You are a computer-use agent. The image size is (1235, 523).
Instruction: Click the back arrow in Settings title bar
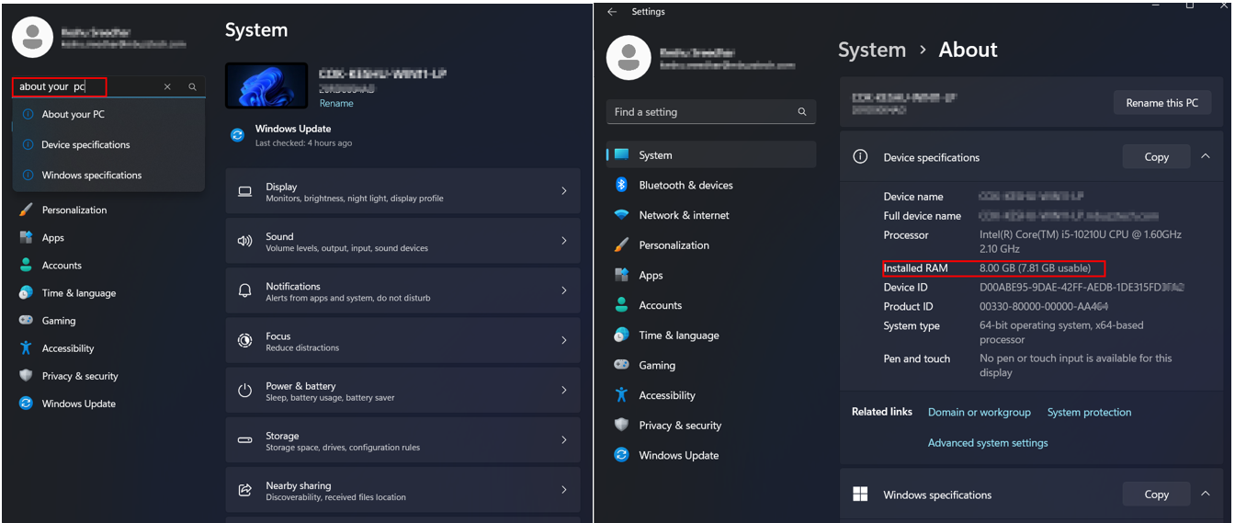(x=612, y=12)
